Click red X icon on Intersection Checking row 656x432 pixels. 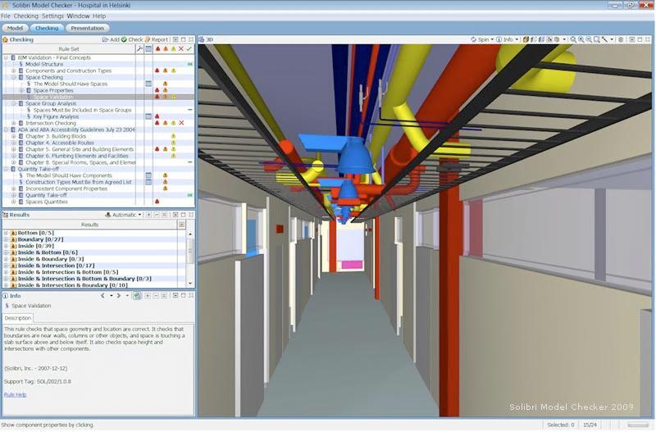(181, 123)
